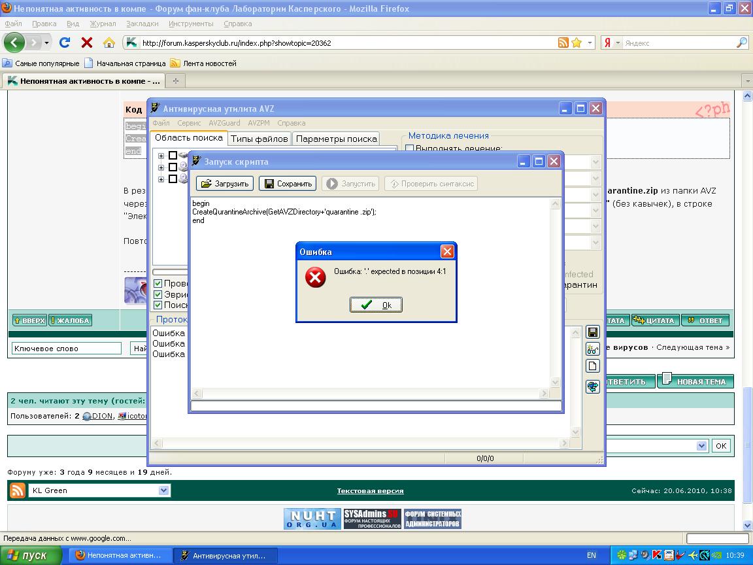The image size is (753, 565).
Task: Click the glasses icon beside AVZ protocol
Action: pos(592,349)
